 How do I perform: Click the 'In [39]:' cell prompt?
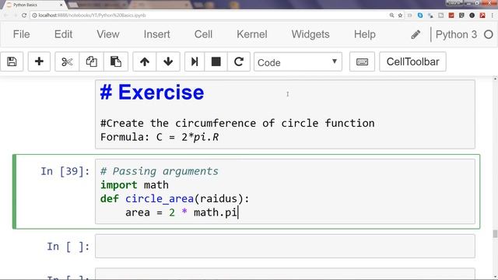(65, 171)
